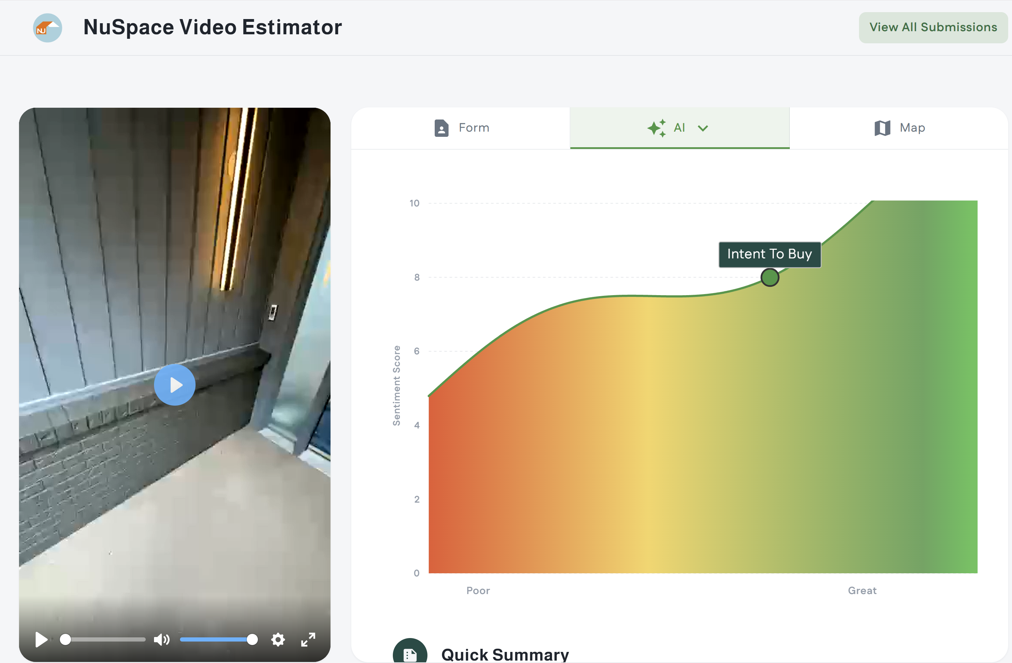Click the AI sparkle icon
The image size is (1012, 663).
656,128
